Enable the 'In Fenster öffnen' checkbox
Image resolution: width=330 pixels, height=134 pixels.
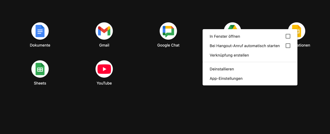288,36
